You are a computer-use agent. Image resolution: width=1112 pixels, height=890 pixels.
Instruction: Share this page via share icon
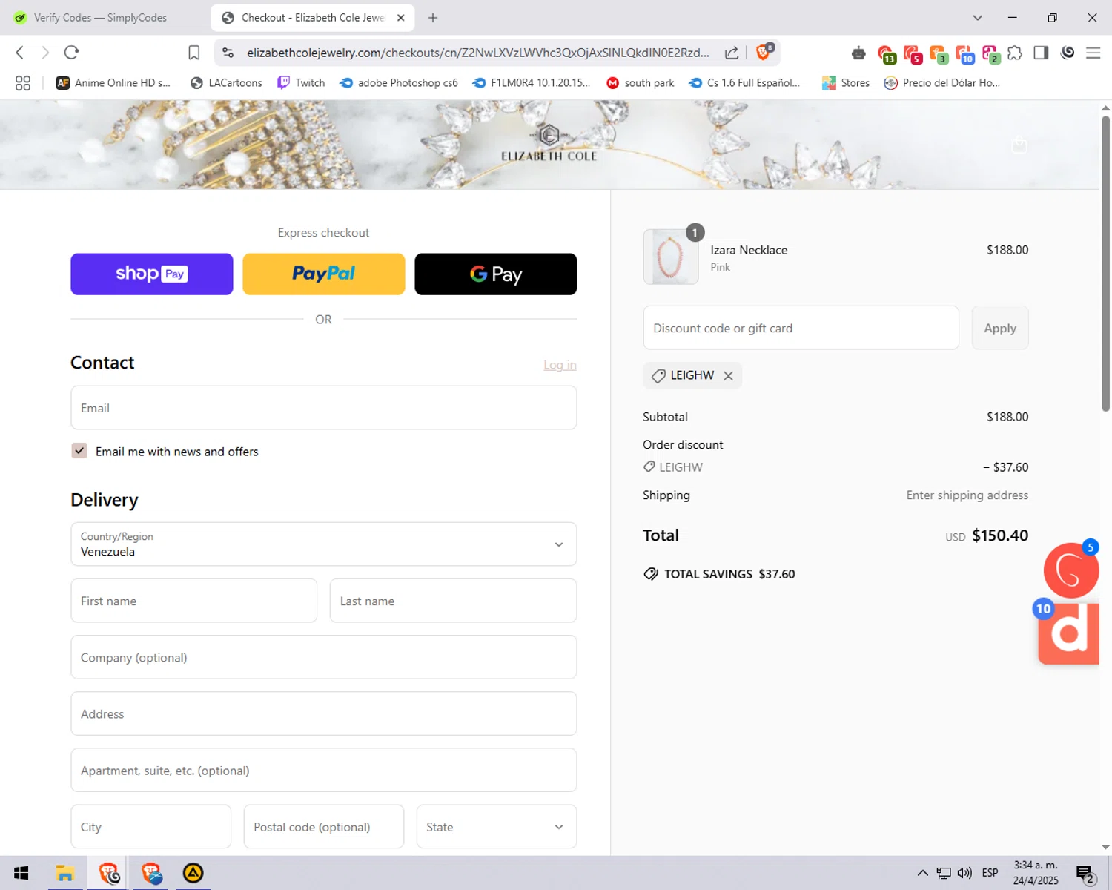[x=732, y=53]
